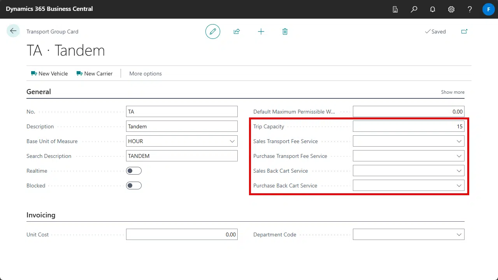
Task: Click the plus icon to create new
Action: click(x=261, y=31)
